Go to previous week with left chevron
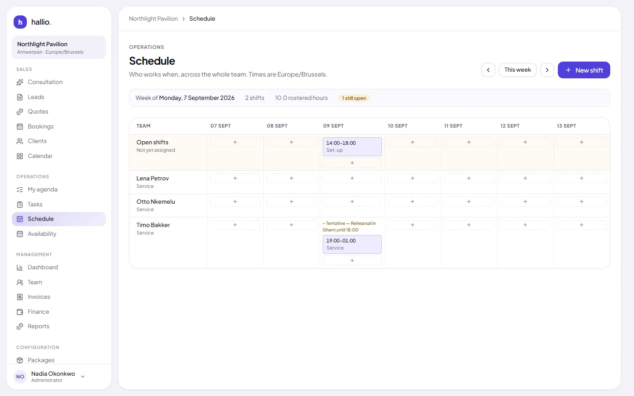 [x=488, y=70]
